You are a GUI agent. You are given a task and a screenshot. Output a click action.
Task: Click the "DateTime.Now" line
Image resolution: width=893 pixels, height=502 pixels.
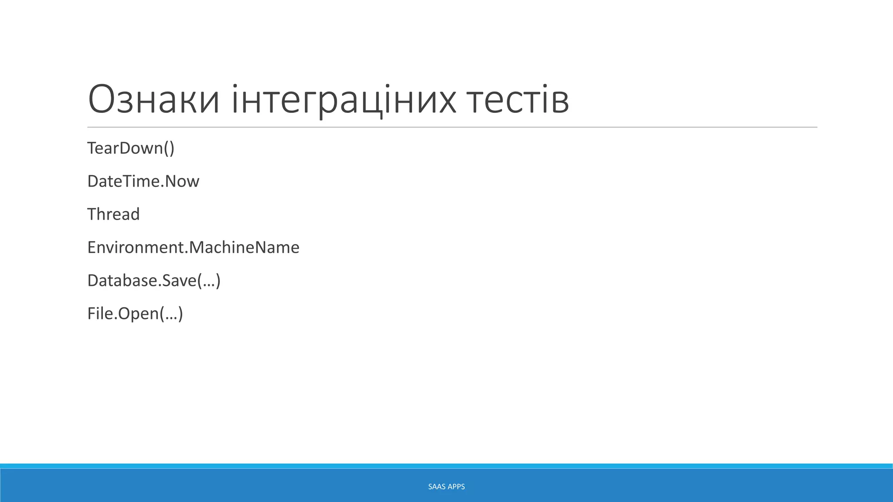click(143, 181)
